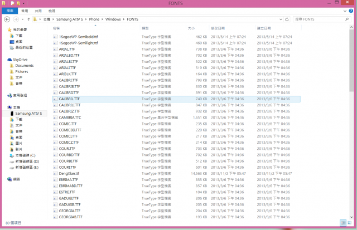
Task: Open the quick access toolbar dropdown arrow
Action: coord(23,3)
